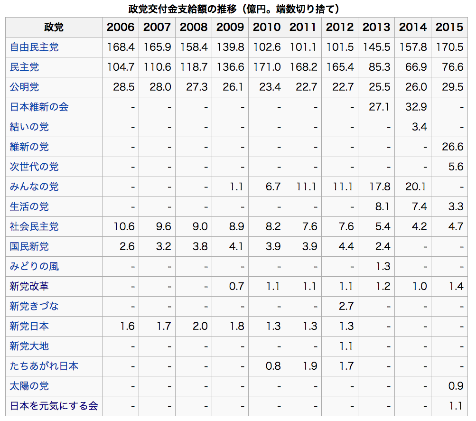476x421 pixels.
Task: Select the 2014 column header
Action: [413, 28]
